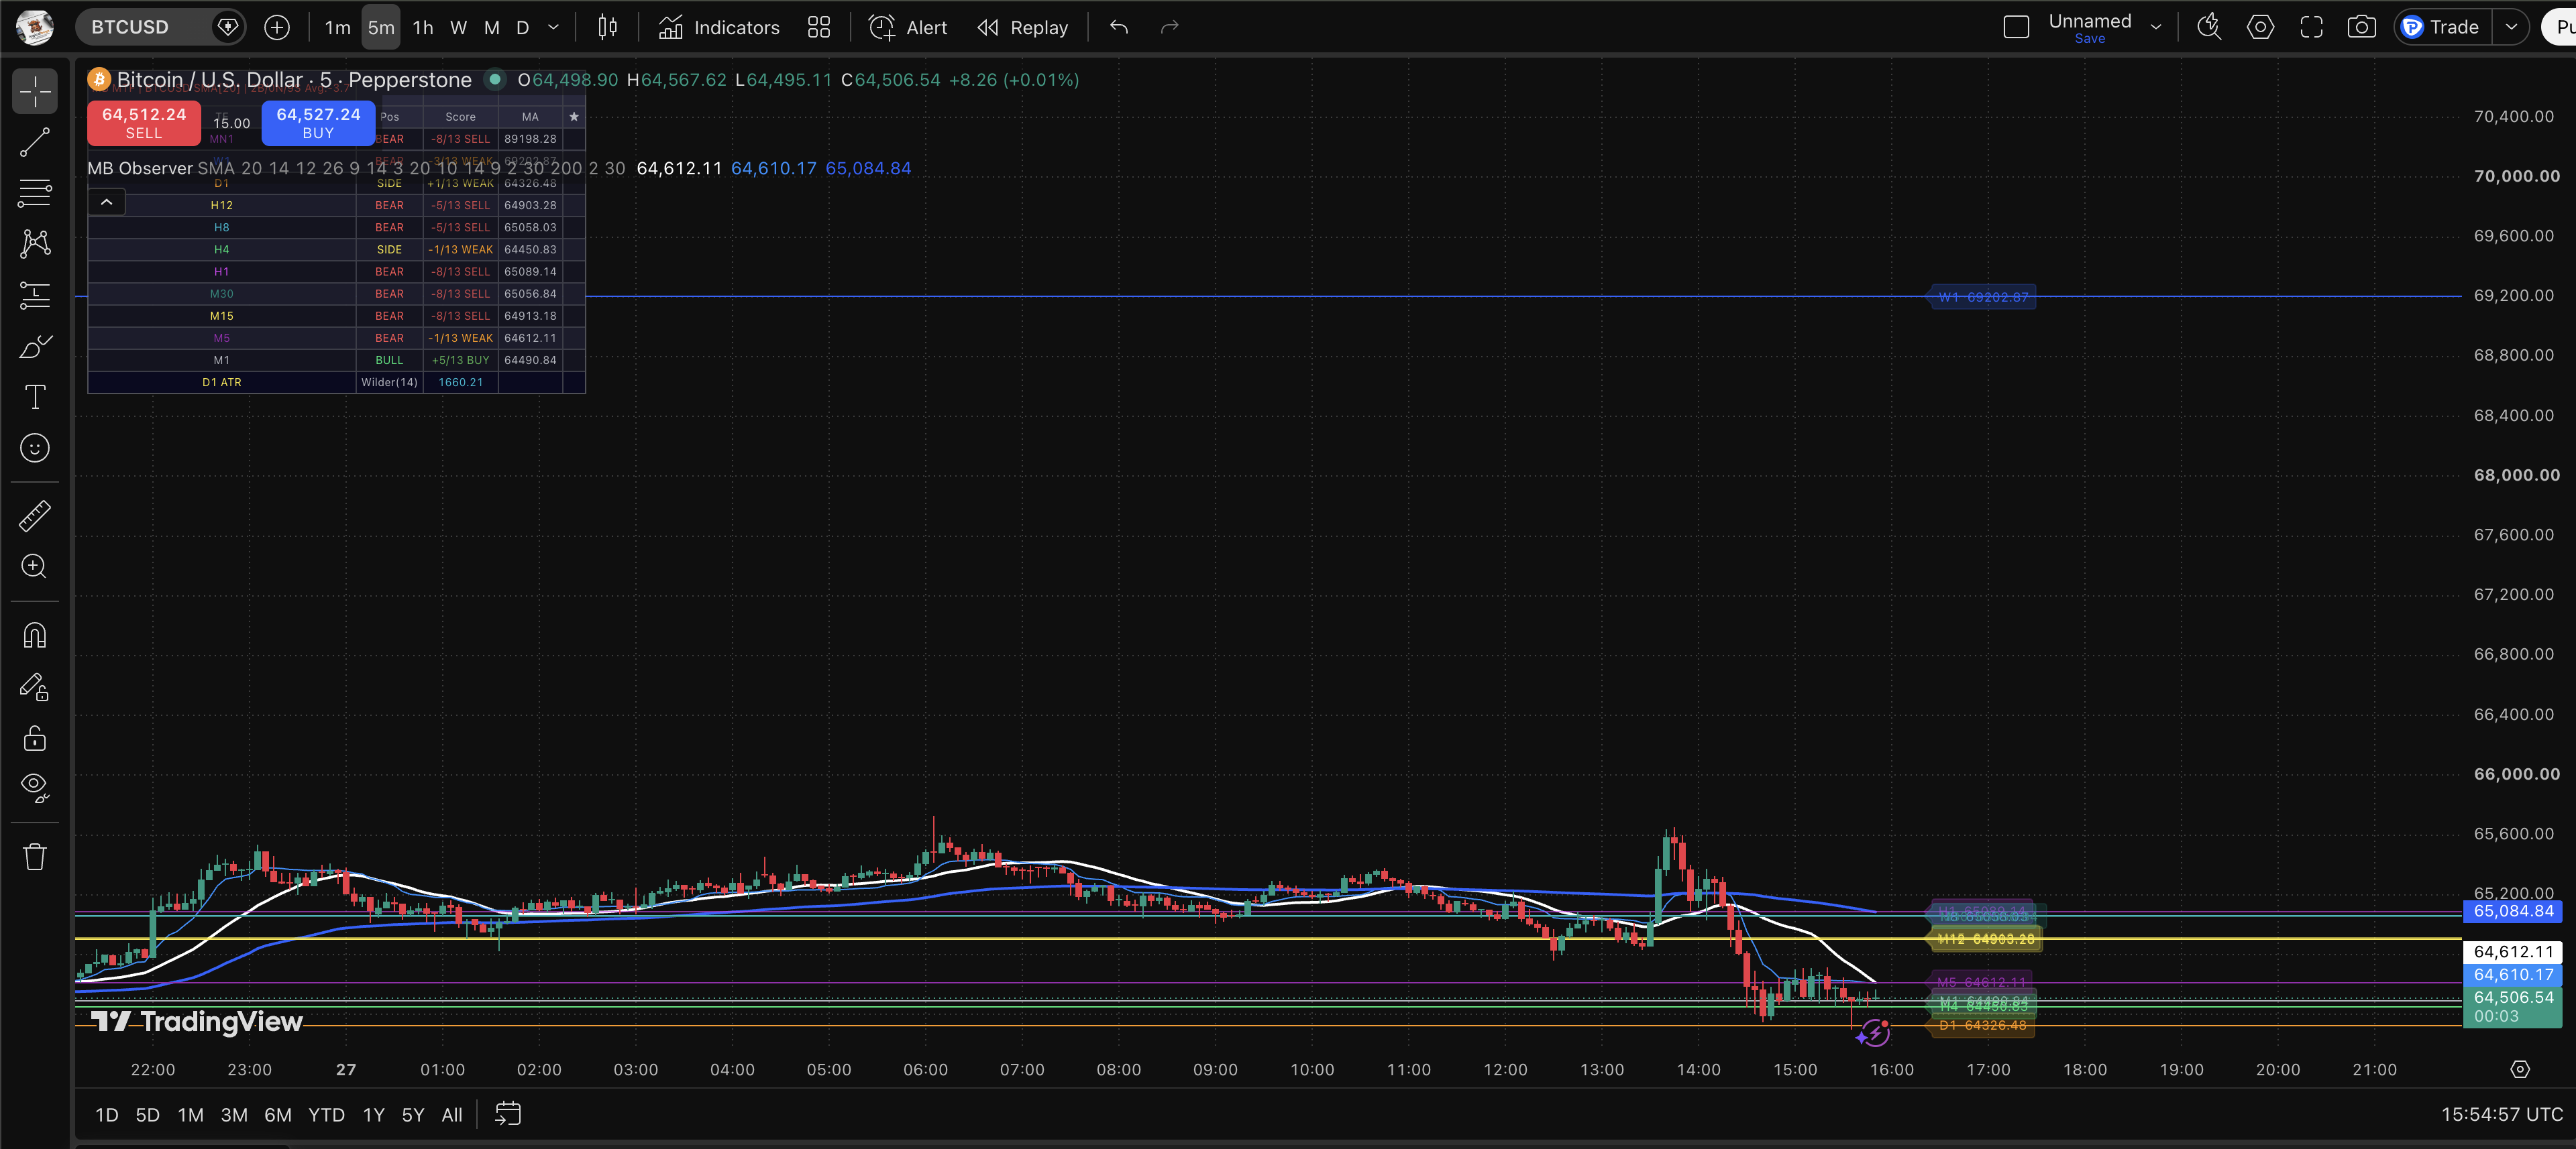
Task: Set date range to 5D
Action: (147, 1115)
